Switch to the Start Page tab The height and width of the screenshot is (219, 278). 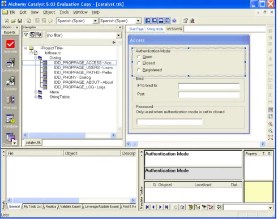[x=136, y=29]
